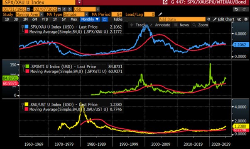Click the 2.1062 last price axis label
Screen dimensions: 250x149
(240, 45)
